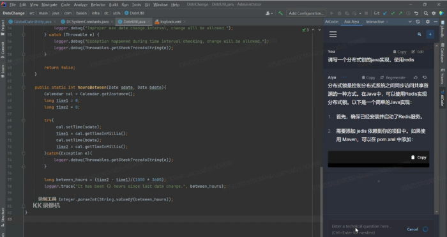
Task: Go to previous highlighted error arrow
Action: (314, 29)
